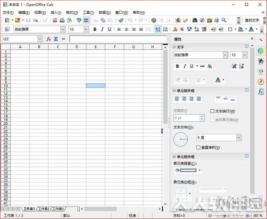The image size is (267, 219).
Task: Open cell background color dropdown arrow
Action: pyautogui.click(x=199, y=170)
